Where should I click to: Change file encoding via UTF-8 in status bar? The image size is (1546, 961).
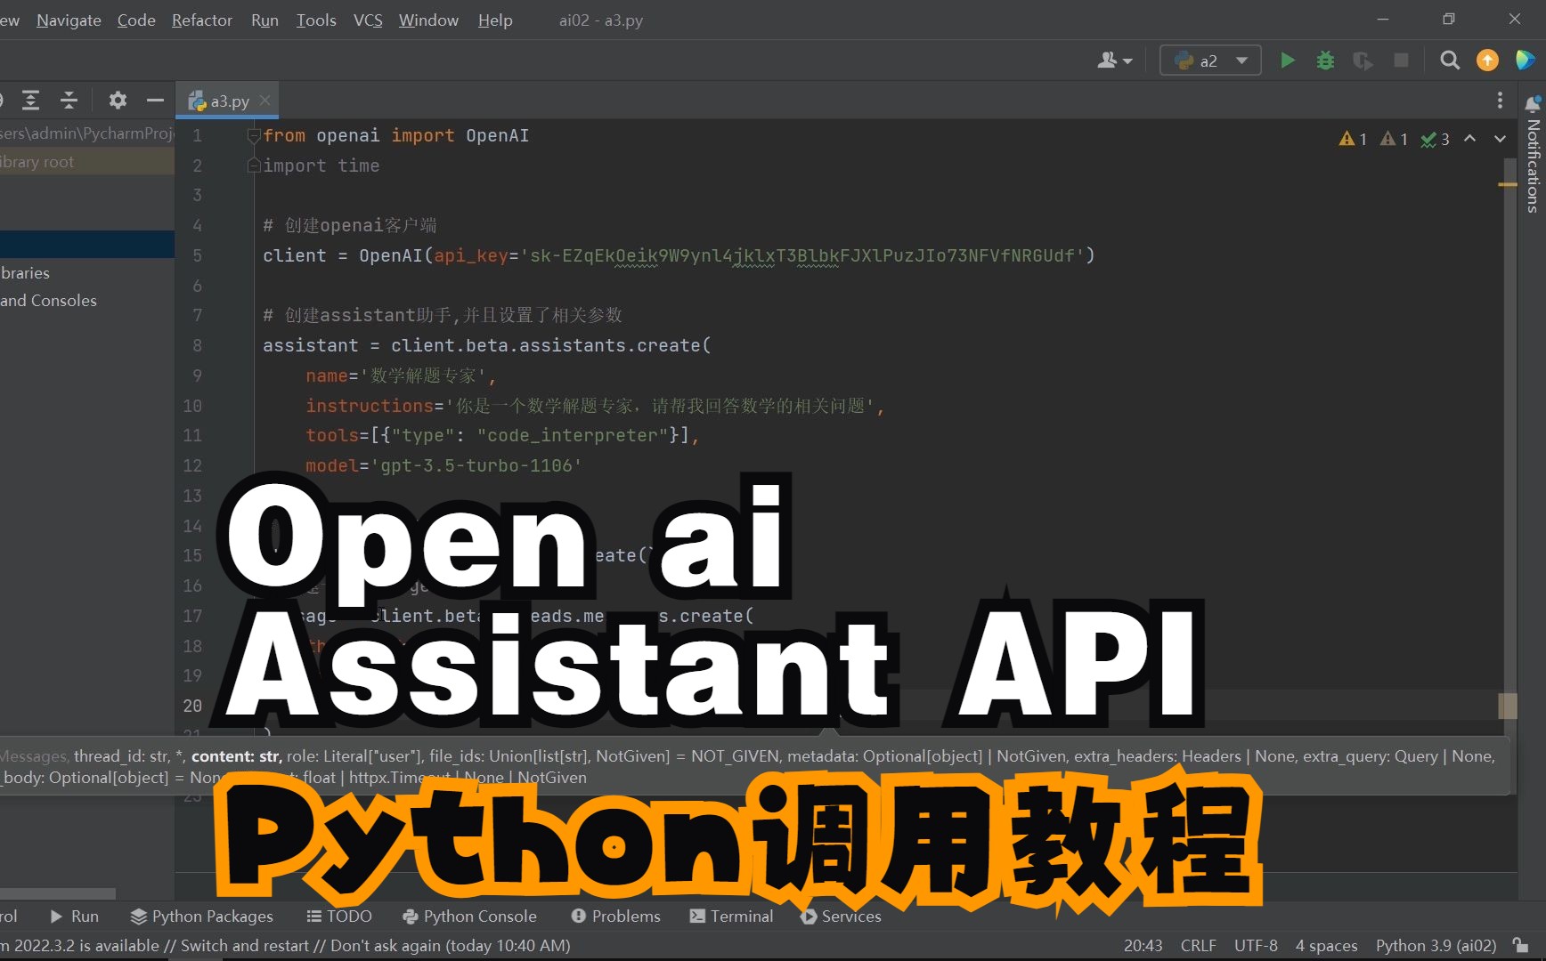tap(1256, 945)
